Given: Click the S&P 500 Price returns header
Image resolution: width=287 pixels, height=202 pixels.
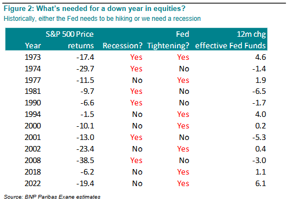Looking at the screenshot, I should (x=70, y=40).
